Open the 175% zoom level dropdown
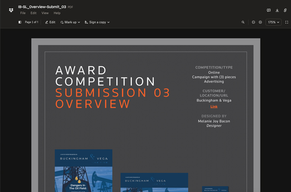This screenshot has height=192, width=291. [x=273, y=22]
